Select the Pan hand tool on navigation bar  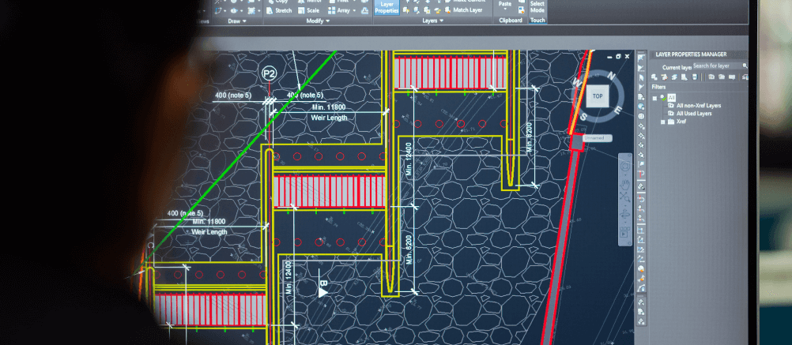coord(625,184)
